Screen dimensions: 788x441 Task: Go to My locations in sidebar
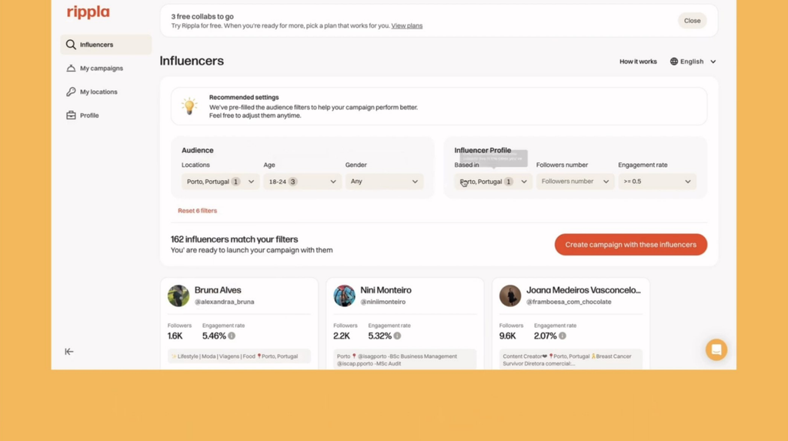pos(98,92)
